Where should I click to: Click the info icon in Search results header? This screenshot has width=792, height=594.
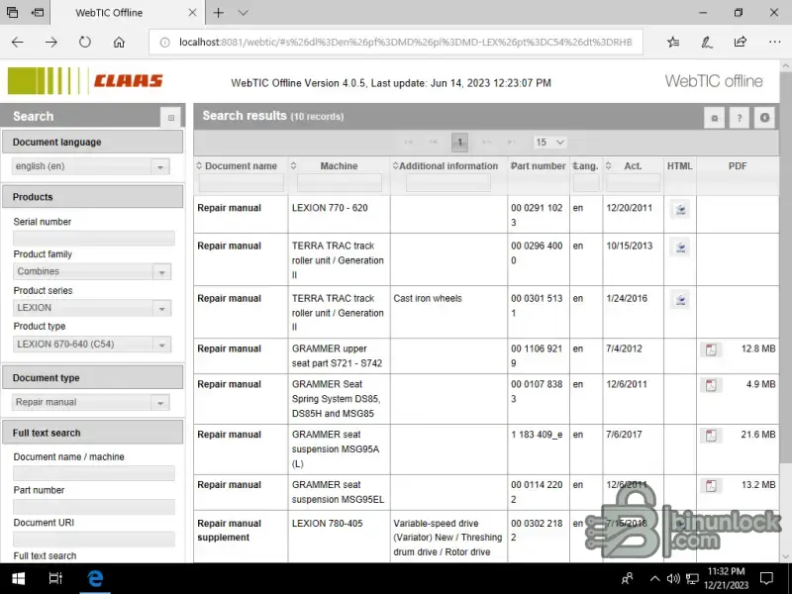click(x=764, y=118)
